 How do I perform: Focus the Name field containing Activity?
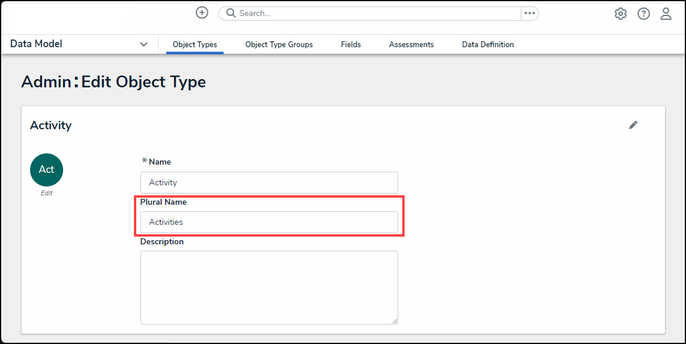[x=269, y=183]
